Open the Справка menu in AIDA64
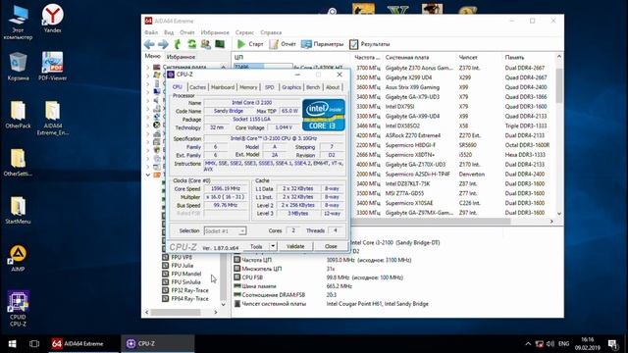The height and width of the screenshot is (353, 628). [x=271, y=32]
